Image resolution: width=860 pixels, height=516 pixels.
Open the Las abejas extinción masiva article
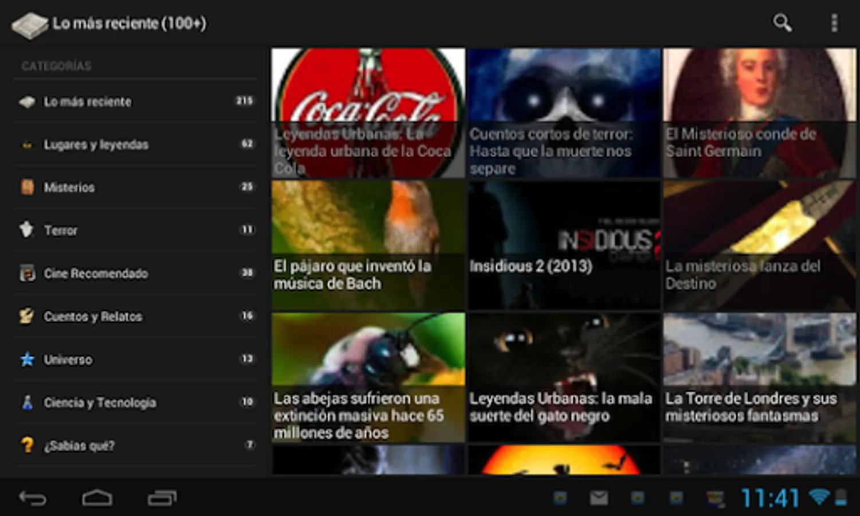click(368, 377)
